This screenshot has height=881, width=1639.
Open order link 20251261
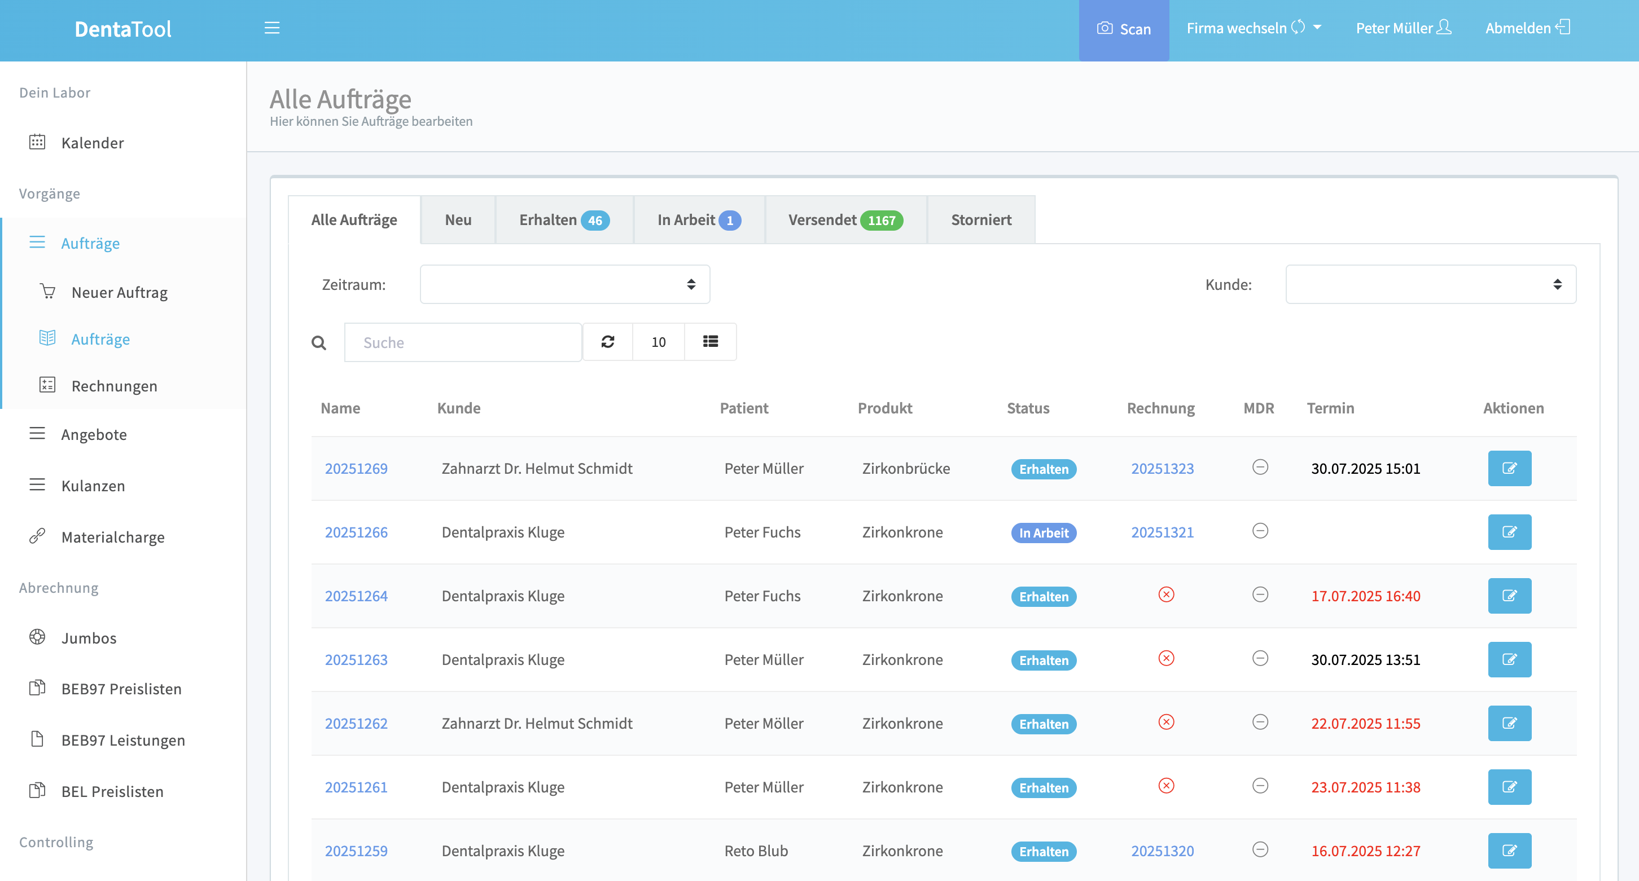coord(356,787)
